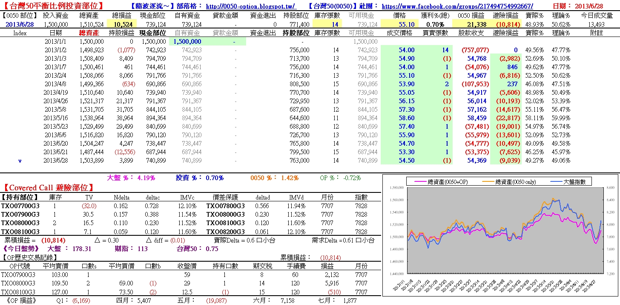Select the 大盤 change value 178.31
The image size is (620, 305).
[82, 249]
